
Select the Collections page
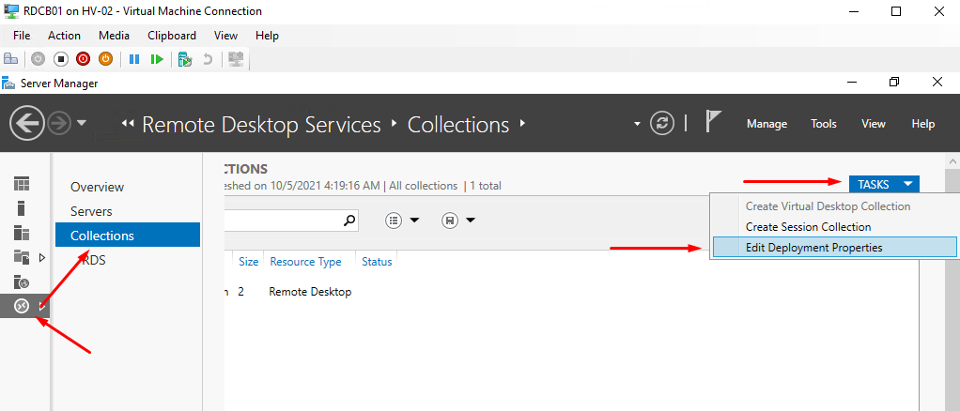click(128, 236)
